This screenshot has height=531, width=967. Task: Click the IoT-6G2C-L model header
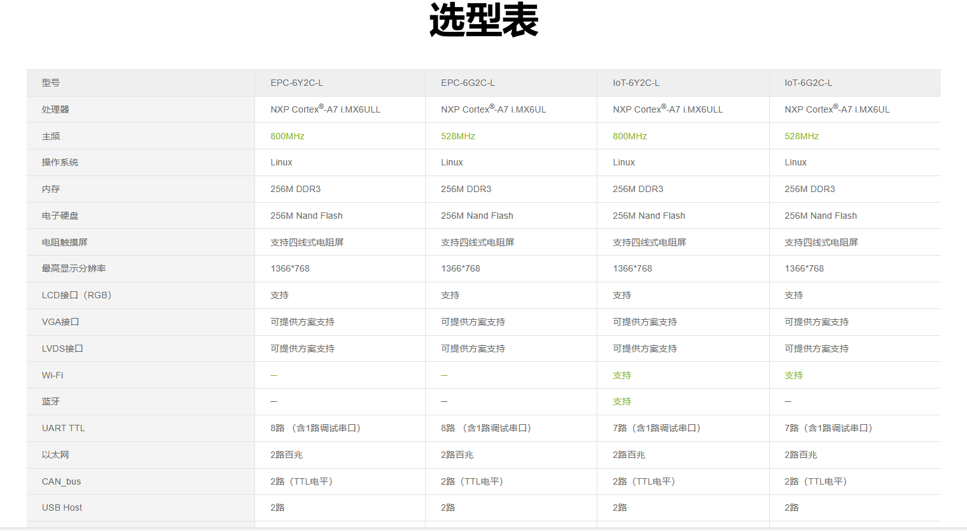tap(808, 83)
